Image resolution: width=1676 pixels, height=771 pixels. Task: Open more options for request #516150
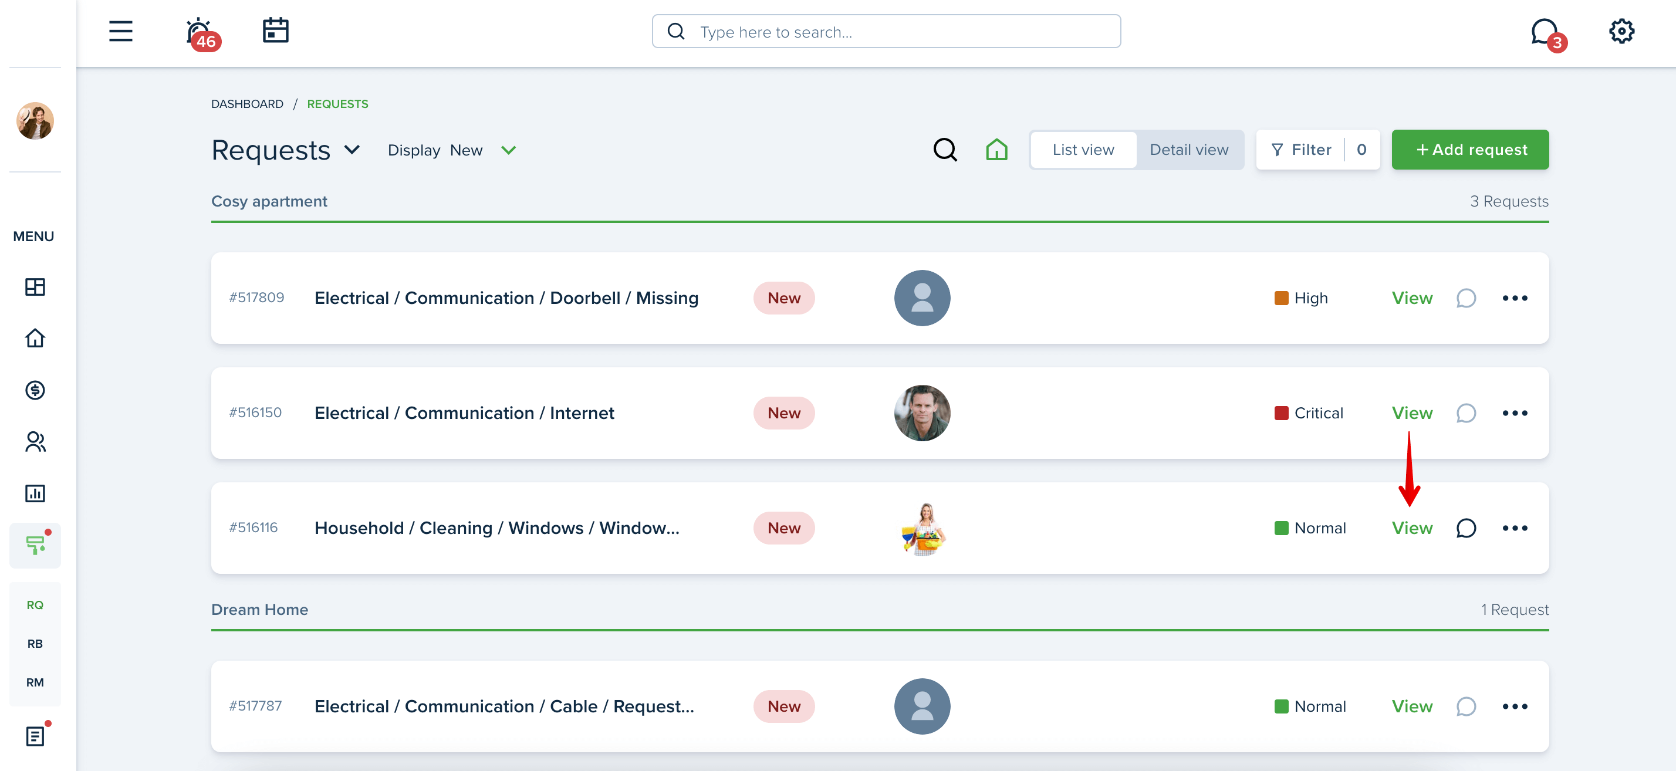pyautogui.click(x=1515, y=413)
